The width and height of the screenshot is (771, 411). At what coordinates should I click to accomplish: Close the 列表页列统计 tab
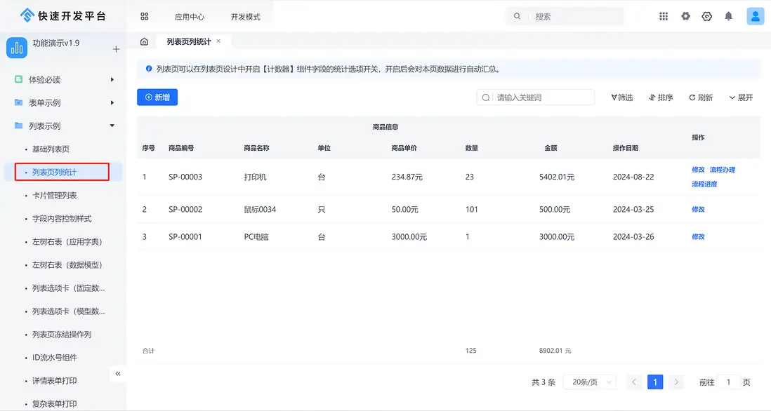(218, 41)
